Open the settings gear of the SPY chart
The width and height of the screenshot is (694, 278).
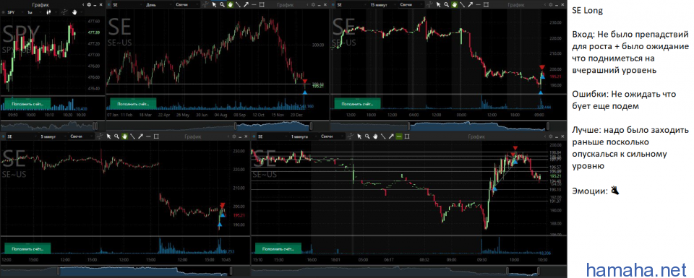point(89,4)
